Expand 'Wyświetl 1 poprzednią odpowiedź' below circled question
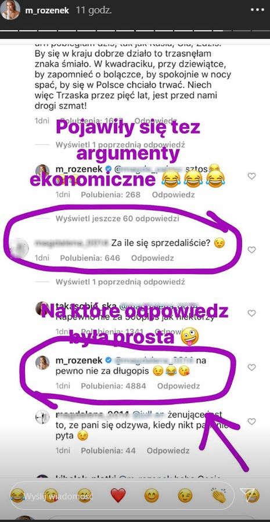270x522 pixels. (120, 282)
